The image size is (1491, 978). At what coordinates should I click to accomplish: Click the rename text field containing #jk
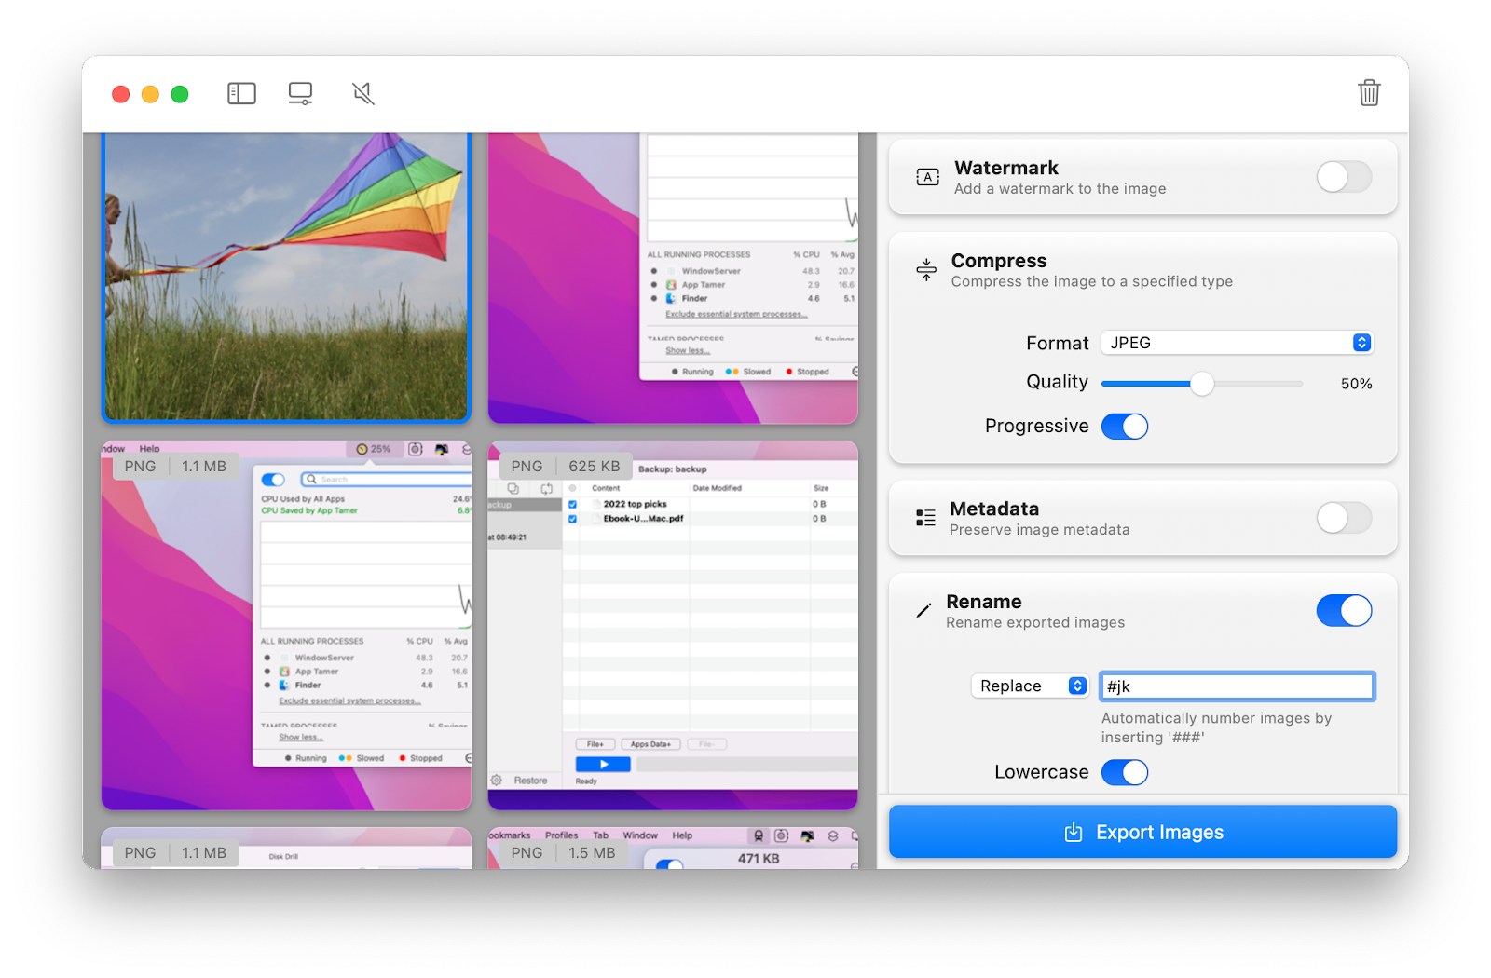1237,686
